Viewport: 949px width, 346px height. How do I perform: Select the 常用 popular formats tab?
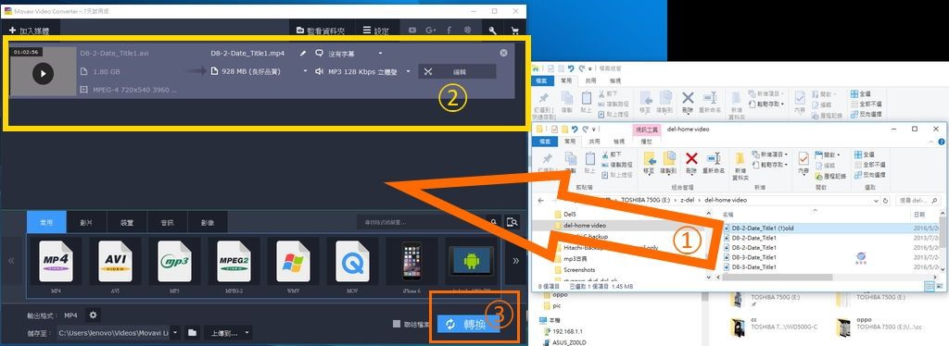pyautogui.click(x=46, y=222)
